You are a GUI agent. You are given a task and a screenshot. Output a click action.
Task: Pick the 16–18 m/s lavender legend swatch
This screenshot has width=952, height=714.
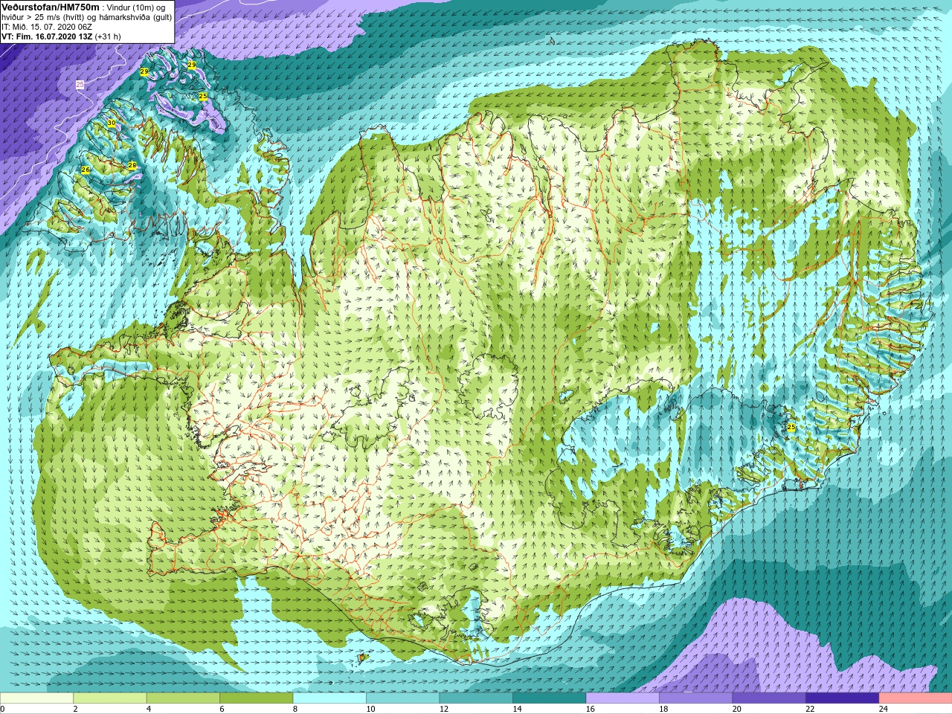tap(623, 698)
